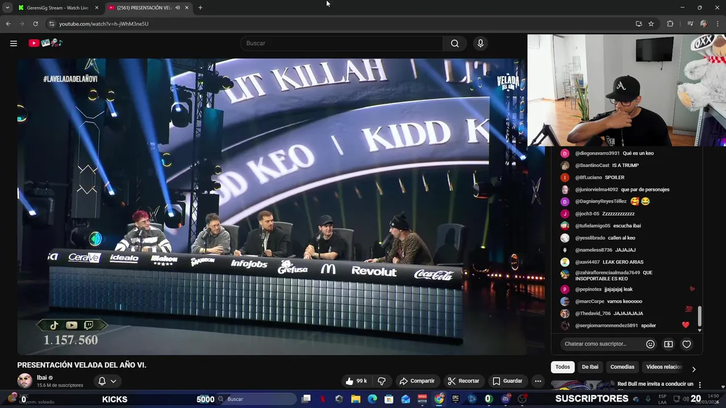Viewport: 726px width, 408px height.
Task: Open the Red Bull recommended video title
Action: pyautogui.click(x=655, y=384)
